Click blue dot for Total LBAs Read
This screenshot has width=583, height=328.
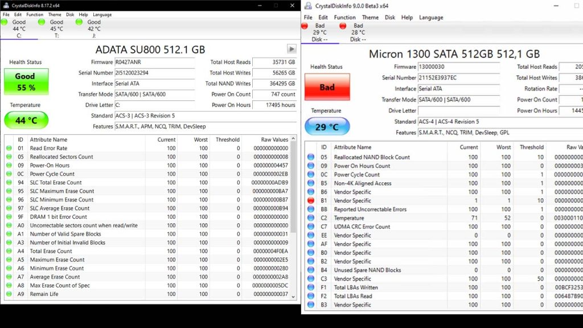point(311,296)
